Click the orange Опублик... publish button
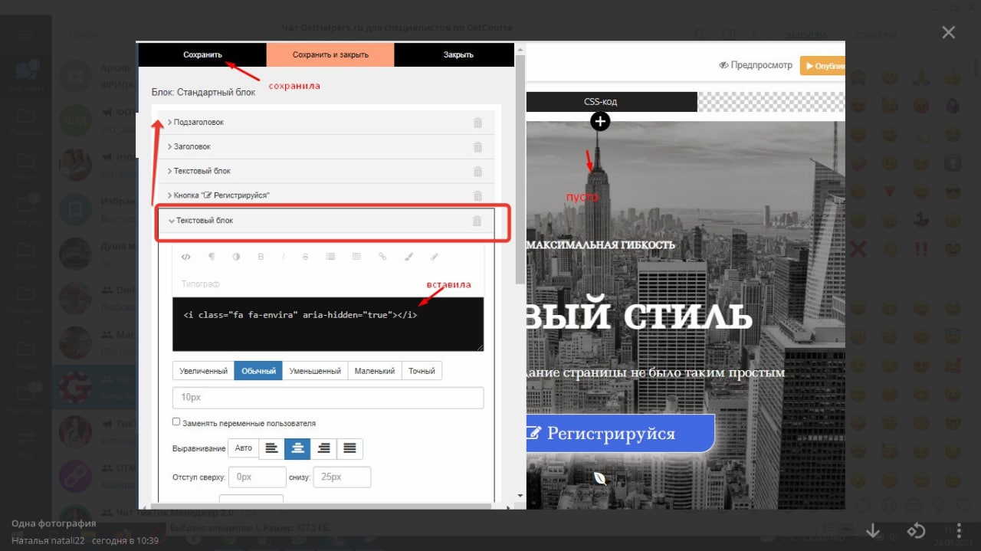Viewport: 981px width, 551px height. [822, 66]
